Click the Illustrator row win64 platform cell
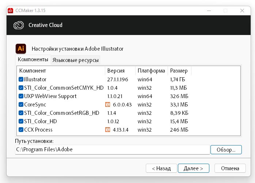This screenshot has width=255, height=183. pos(145,79)
